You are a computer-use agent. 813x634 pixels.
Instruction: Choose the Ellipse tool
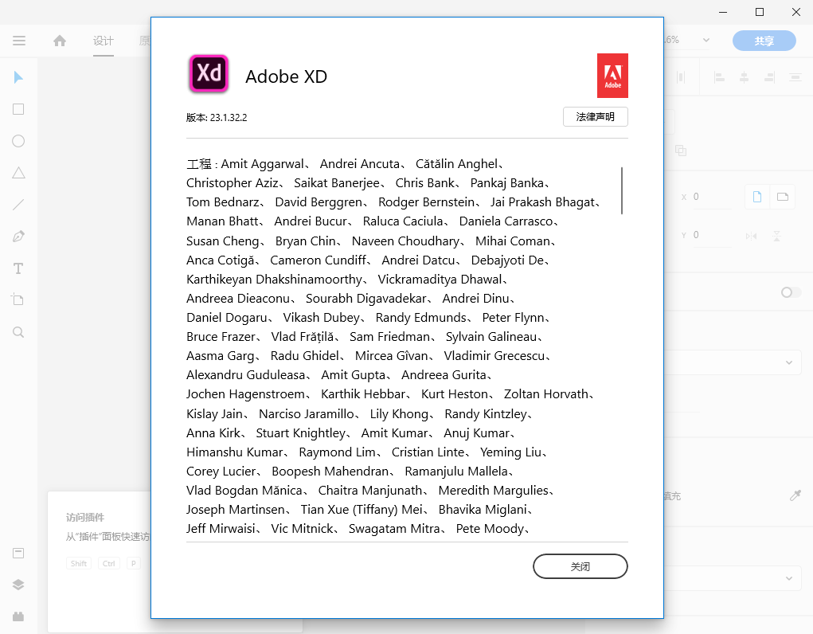coord(18,141)
